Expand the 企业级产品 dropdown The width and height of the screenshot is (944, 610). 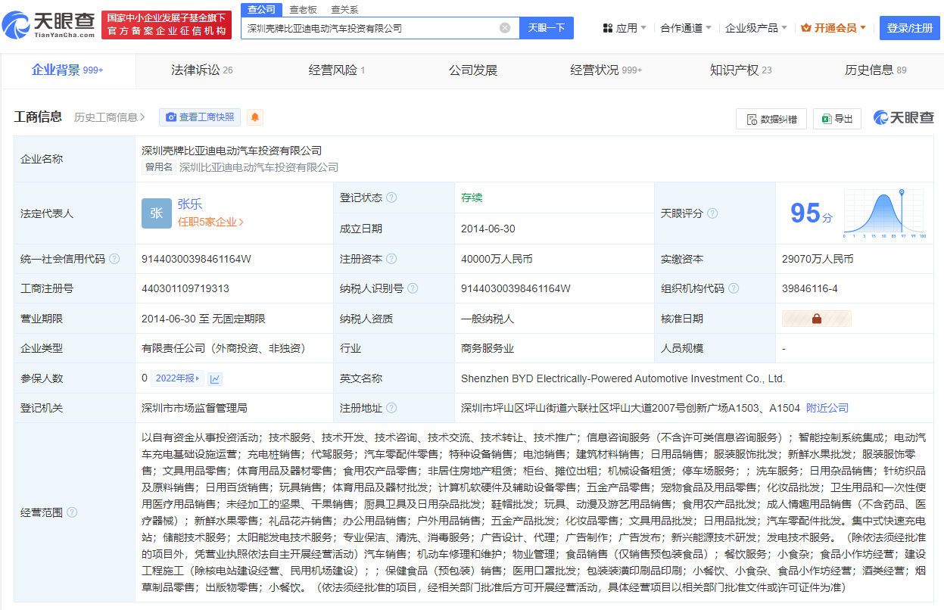pos(756,28)
